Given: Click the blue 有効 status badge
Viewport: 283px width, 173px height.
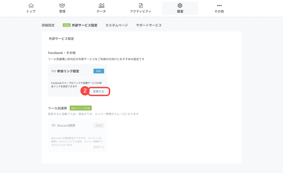Looking at the screenshot, I should pos(99,71).
